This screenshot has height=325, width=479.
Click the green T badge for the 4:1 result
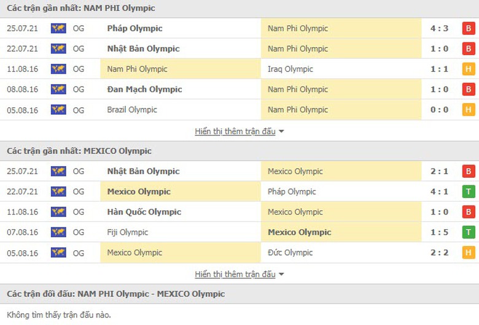[469, 191]
